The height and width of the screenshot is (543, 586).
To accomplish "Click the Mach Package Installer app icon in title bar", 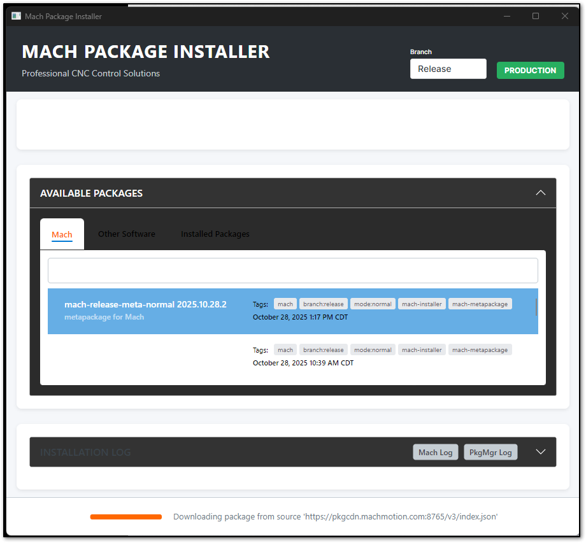I will tap(16, 16).
